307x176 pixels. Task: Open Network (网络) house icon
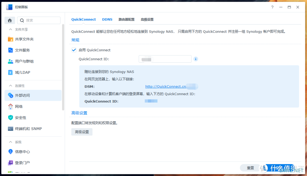[11, 106]
